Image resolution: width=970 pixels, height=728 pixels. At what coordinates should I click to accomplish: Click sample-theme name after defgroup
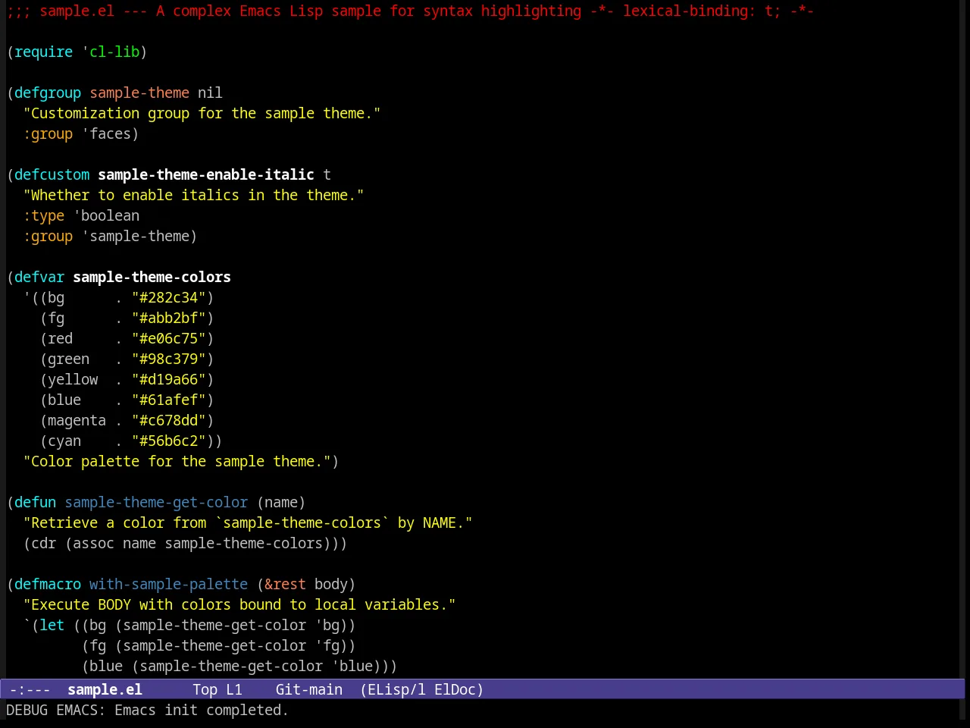tap(139, 93)
